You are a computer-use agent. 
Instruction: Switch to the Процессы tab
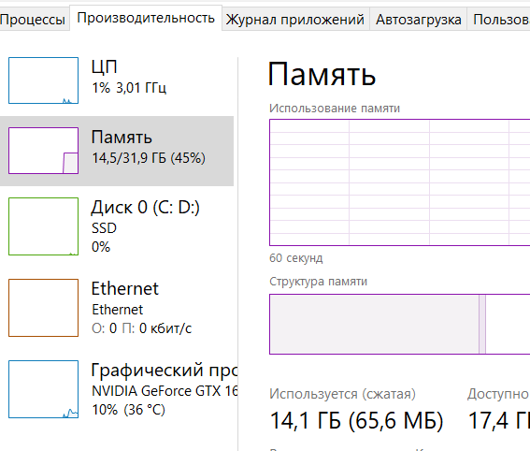click(33, 20)
